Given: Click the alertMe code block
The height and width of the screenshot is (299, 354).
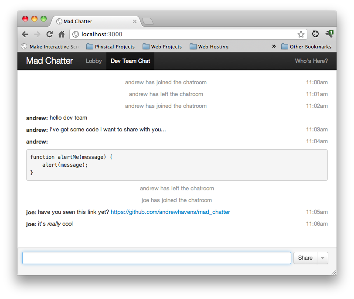Looking at the screenshot, I should click(x=177, y=165).
